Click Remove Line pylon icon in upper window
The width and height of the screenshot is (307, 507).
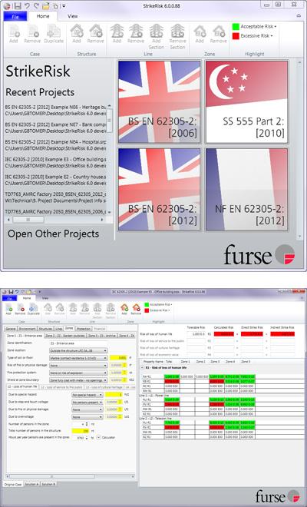[x=136, y=31]
